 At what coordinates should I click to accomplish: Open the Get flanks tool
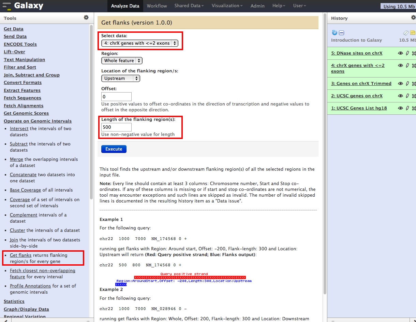(x=20, y=255)
